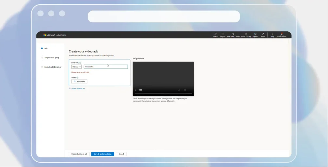Screen dimensions: 328x167
Task: Click the Add video button
Action: pos(79,81)
